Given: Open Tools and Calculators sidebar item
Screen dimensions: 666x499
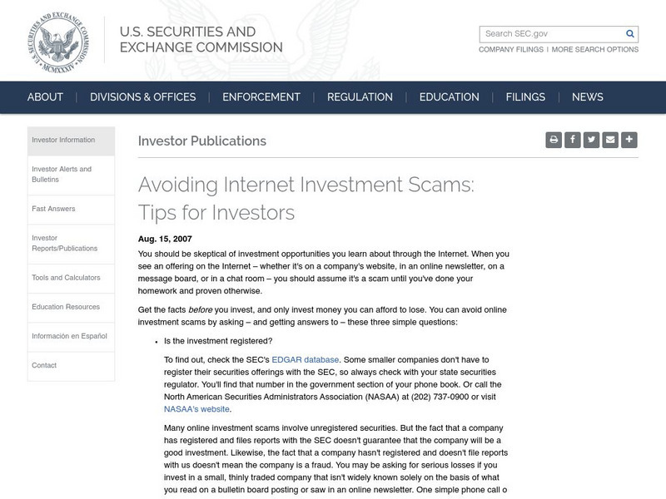Looking at the screenshot, I should point(66,278).
